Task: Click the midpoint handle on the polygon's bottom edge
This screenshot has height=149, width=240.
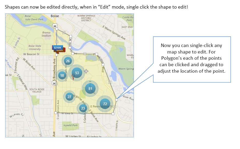Action: coord(84,113)
